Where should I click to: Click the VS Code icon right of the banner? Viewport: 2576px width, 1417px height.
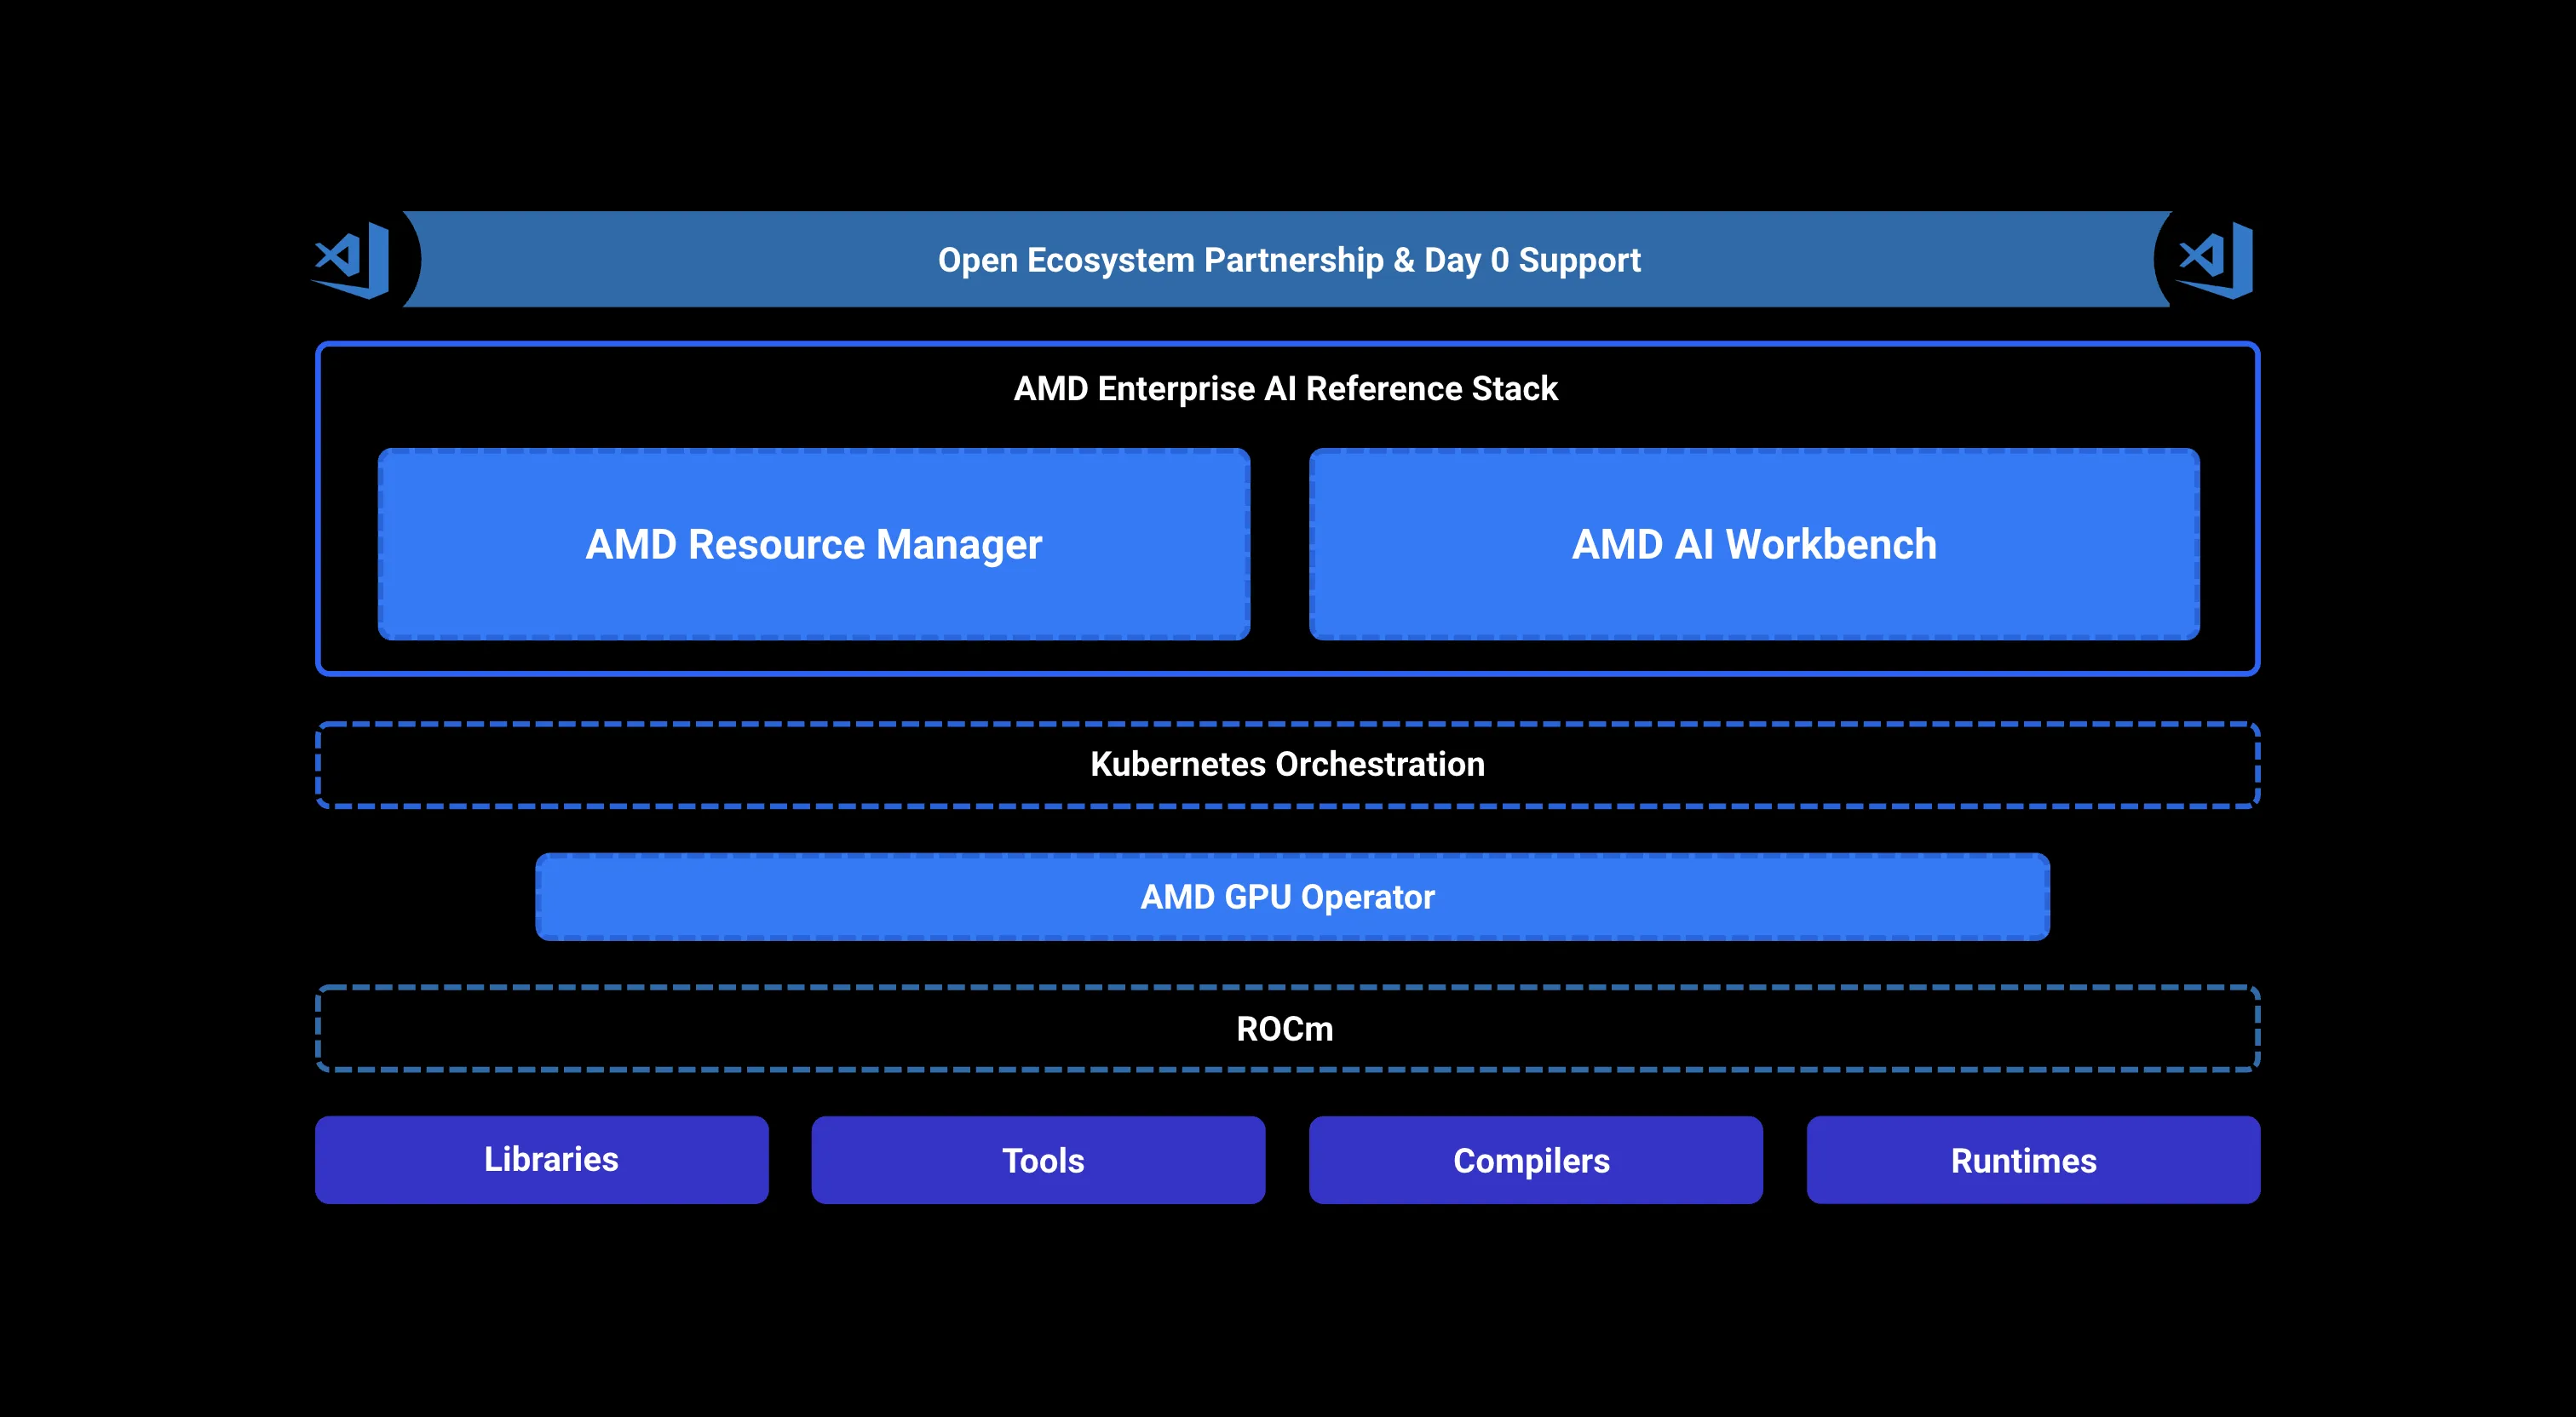[2215, 260]
